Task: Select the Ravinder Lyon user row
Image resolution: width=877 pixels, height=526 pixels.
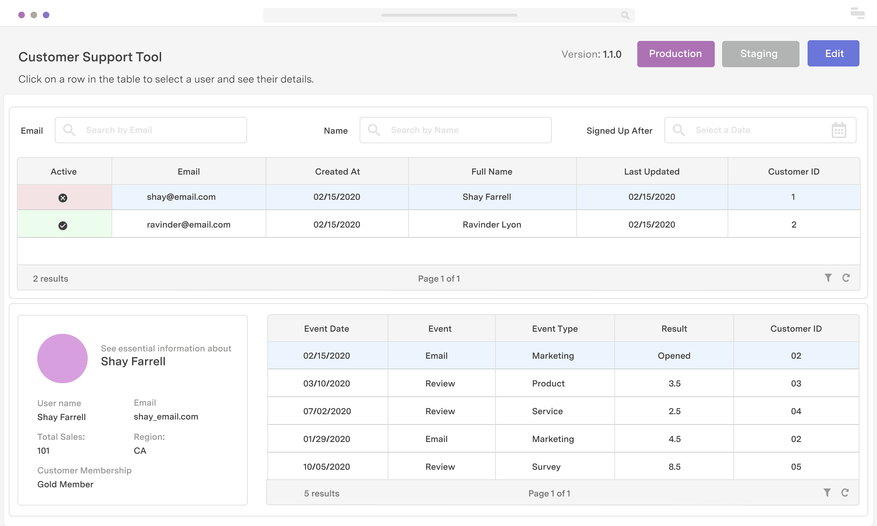Action: 492,224
